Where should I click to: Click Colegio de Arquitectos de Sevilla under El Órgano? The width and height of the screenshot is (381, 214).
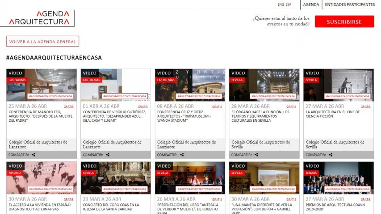(261, 144)
